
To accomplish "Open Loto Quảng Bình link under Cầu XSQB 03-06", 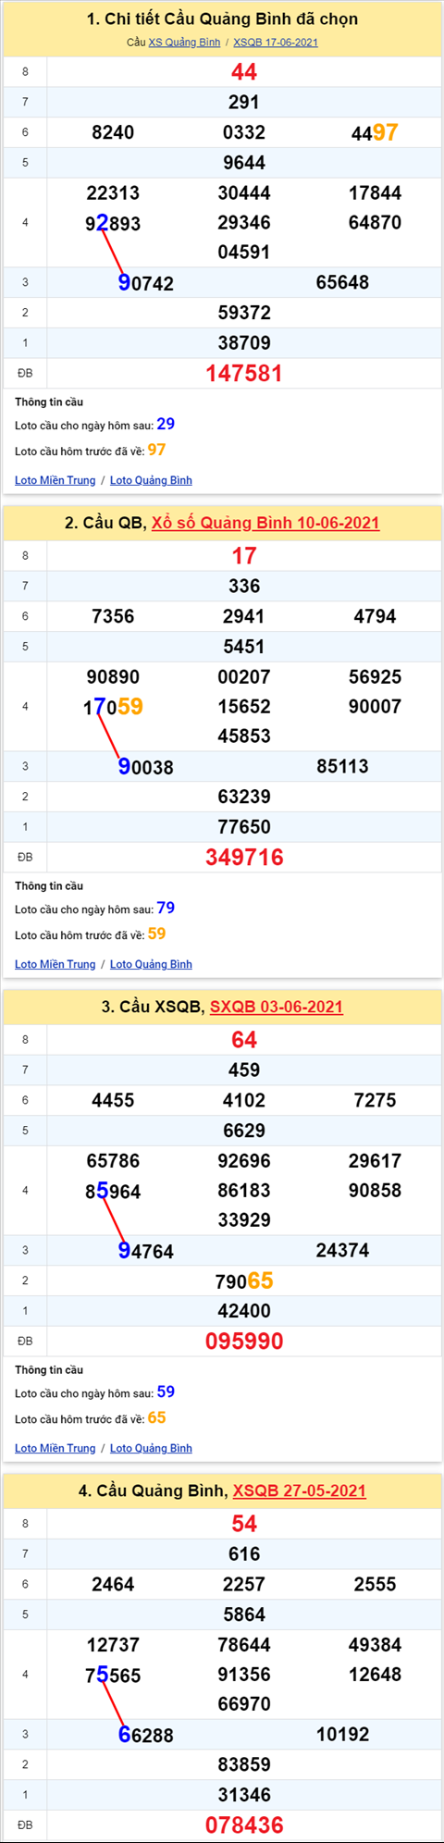I will pyautogui.click(x=151, y=1448).
